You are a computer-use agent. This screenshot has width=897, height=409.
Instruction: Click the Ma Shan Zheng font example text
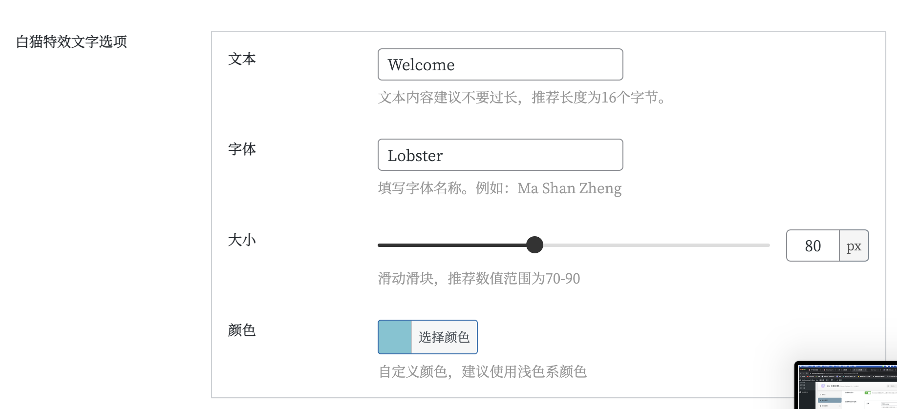(x=569, y=188)
